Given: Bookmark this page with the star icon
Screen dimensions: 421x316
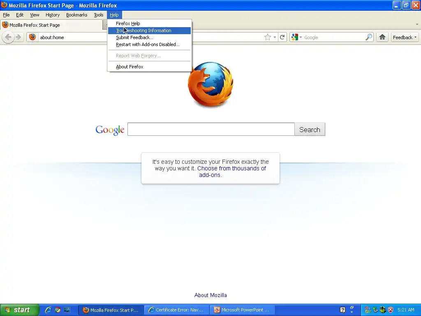Looking at the screenshot, I should [267, 37].
